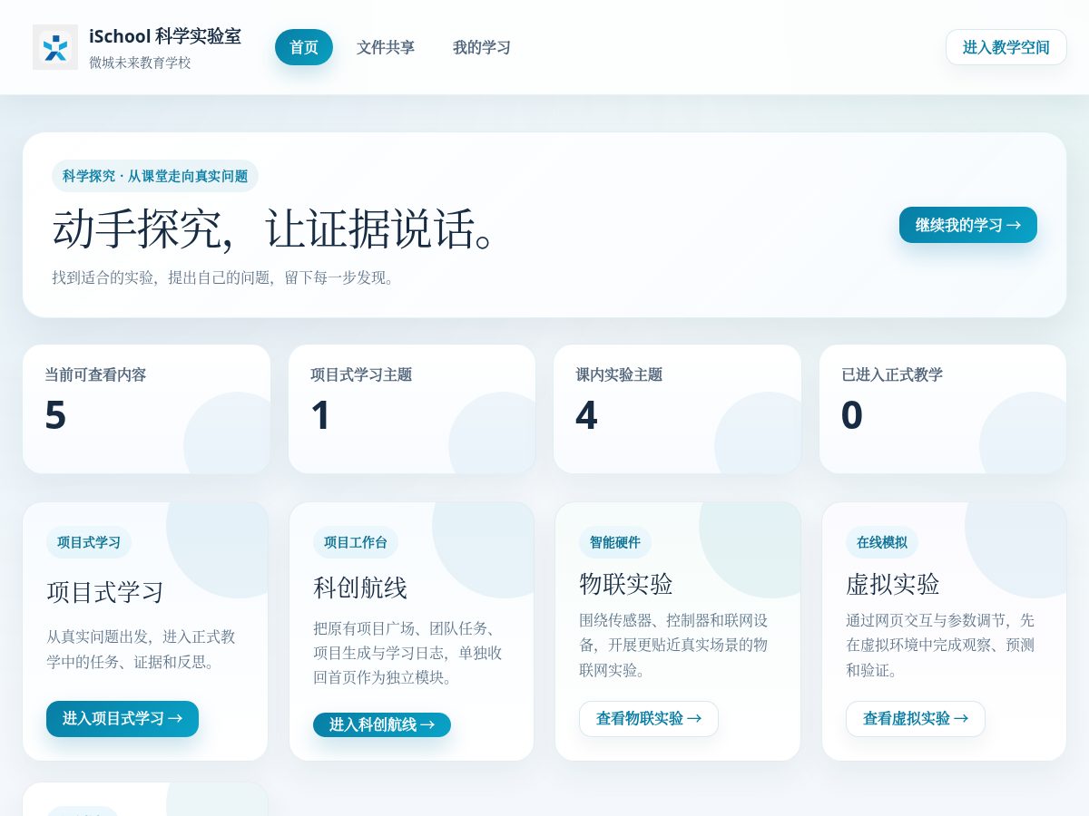Click description starting 把原有项目广场

(x=408, y=653)
